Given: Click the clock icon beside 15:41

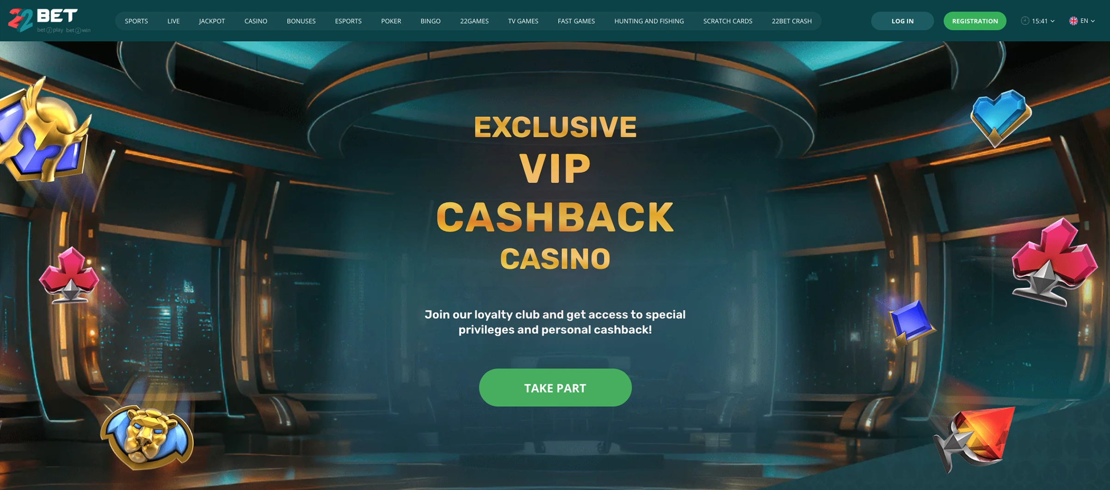Looking at the screenshot, I should coord(1025,21).
